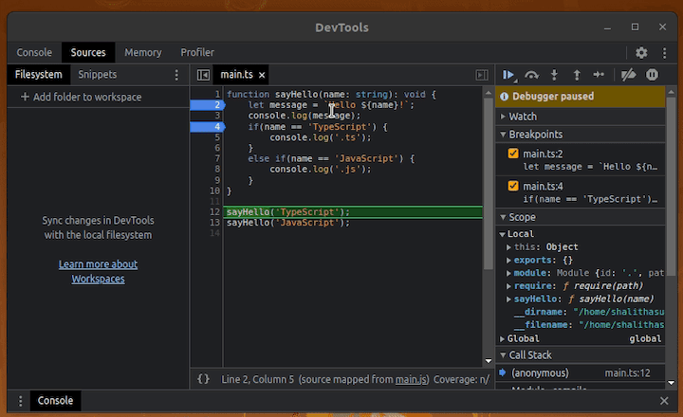This screenshot has width=683, height=417.
Task: Toggle breakpoint on line 4 gutter
Action: point(208,127)
